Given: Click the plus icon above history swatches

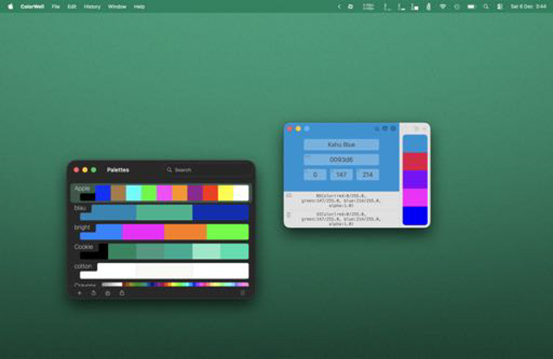Looking at the screenshot, I should pos(424,129).
